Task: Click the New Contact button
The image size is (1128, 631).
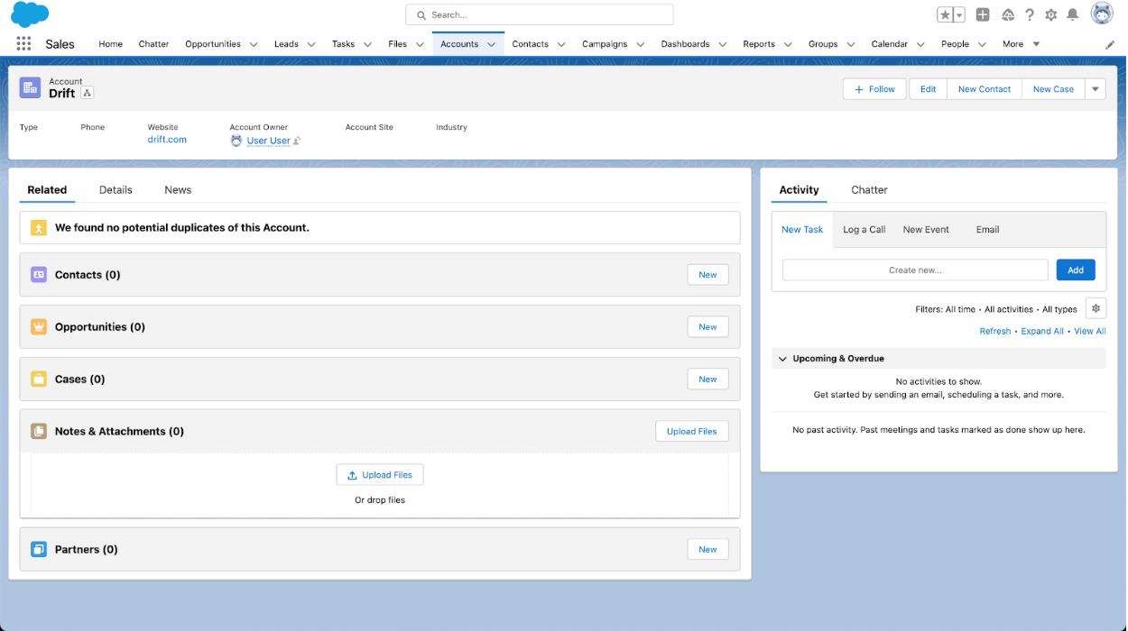Action: tap(985, 89)
